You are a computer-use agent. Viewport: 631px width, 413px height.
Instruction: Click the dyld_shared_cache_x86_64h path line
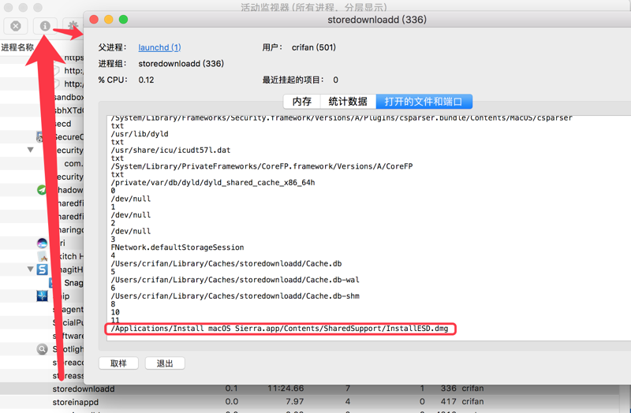(x=213, y=183)
